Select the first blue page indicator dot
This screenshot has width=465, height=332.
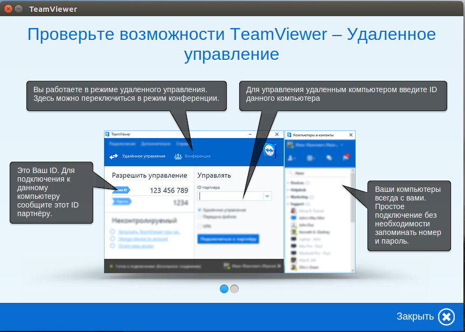[224, 289]
